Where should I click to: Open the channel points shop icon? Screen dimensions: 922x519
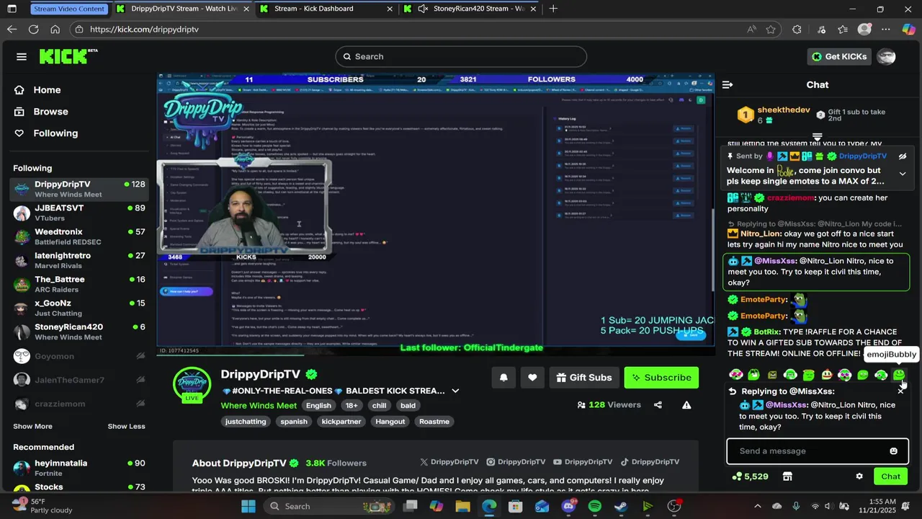point(787,476)
